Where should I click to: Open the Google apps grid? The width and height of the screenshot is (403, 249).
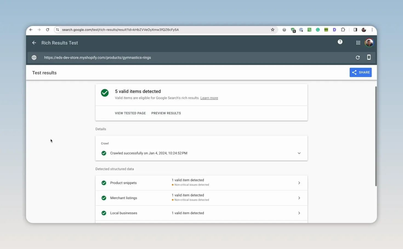pyautogui.click(x=358, y=43)
